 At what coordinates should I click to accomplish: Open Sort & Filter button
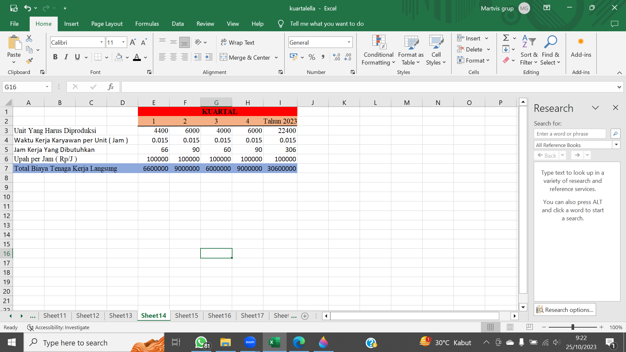(529, 50)
